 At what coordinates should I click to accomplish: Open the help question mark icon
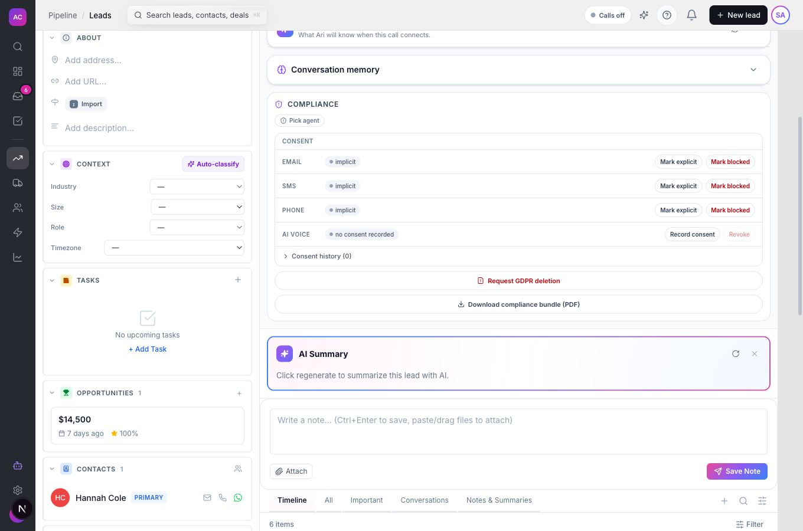coord(667,15)
